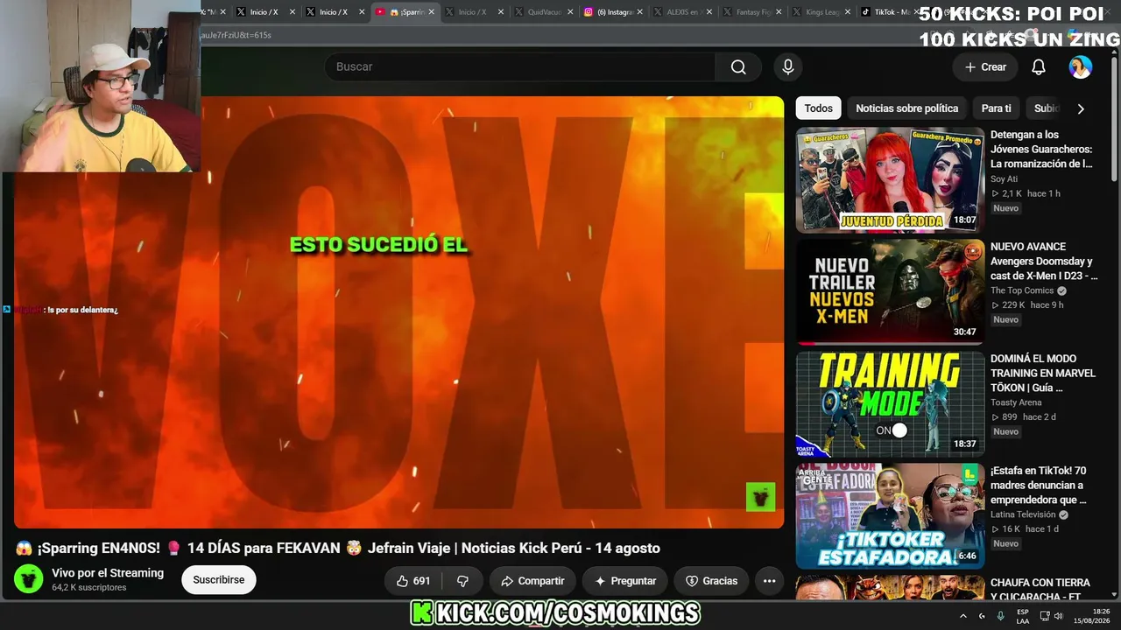Select the Noticias sobre política chip
The width and height of the screenshot is (1121, 630).
coord(906,108)
